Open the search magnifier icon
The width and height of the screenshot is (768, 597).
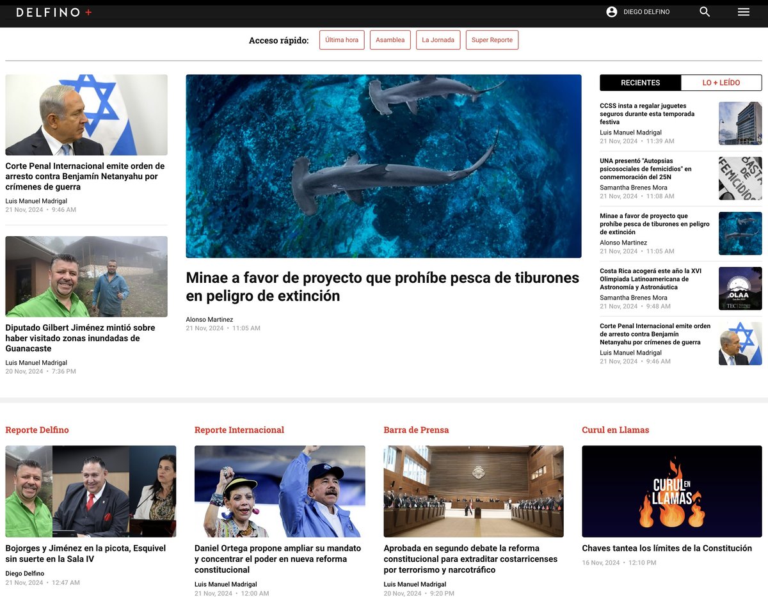point(705,12)
